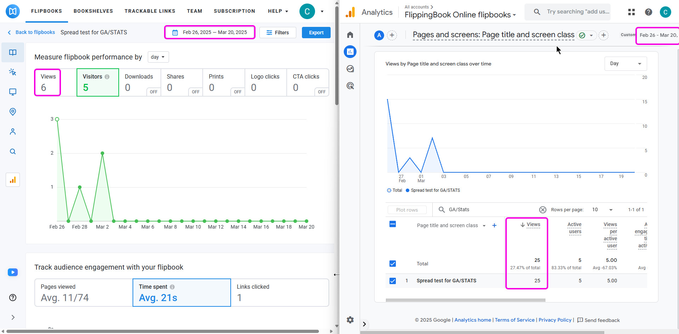Click the Export button
Screen dimensions: 679x334
coord(316,33)
